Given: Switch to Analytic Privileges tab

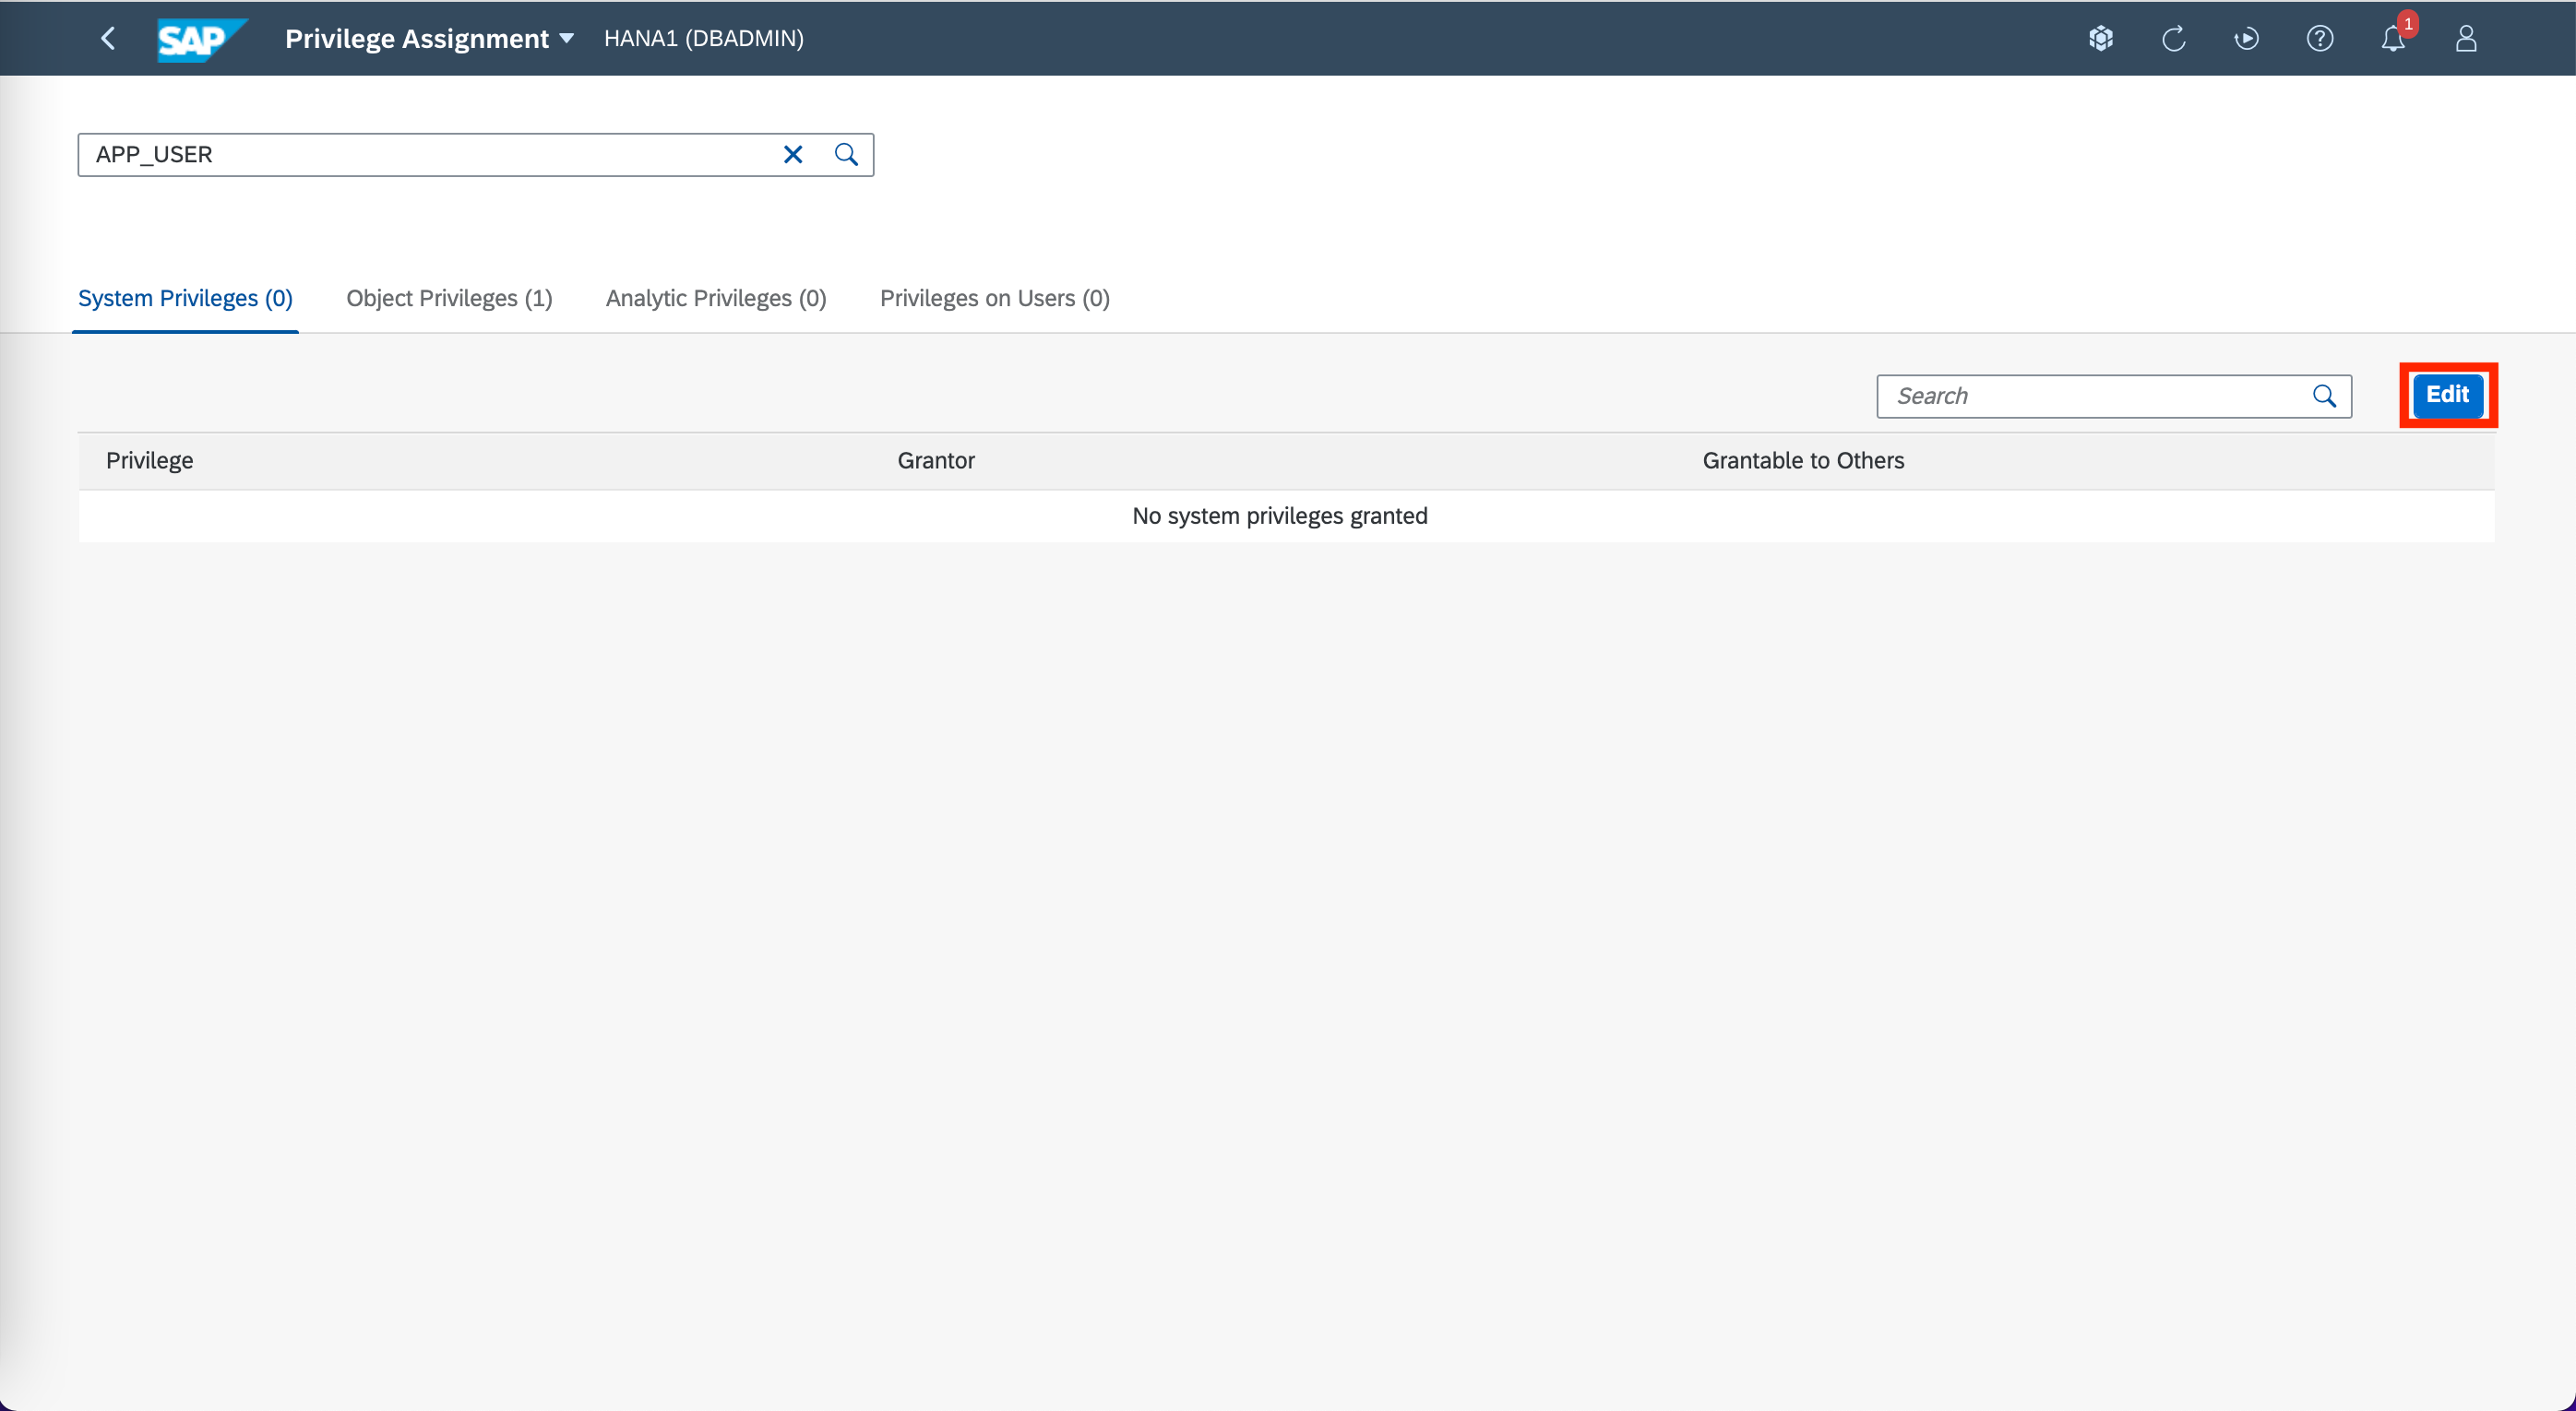Looking at the screenshot, I should click(x=715, y=298).
